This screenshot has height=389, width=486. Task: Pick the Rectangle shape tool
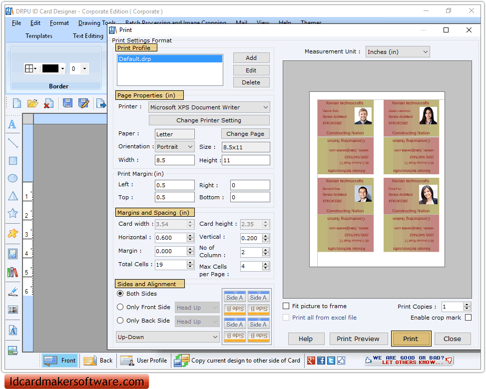12,161
